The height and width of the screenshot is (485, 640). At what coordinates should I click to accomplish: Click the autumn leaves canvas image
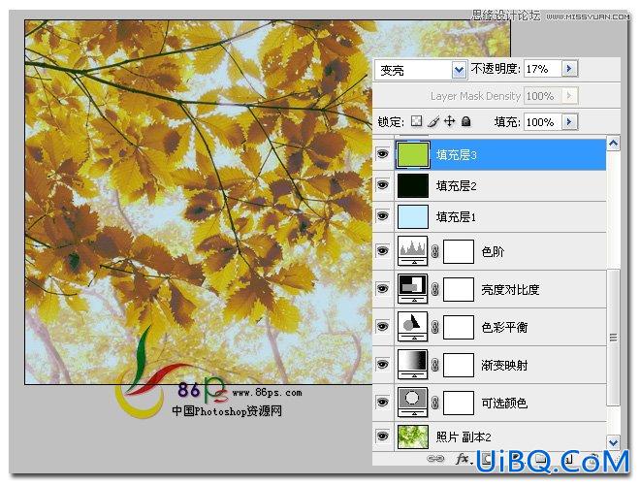point(199,202)
